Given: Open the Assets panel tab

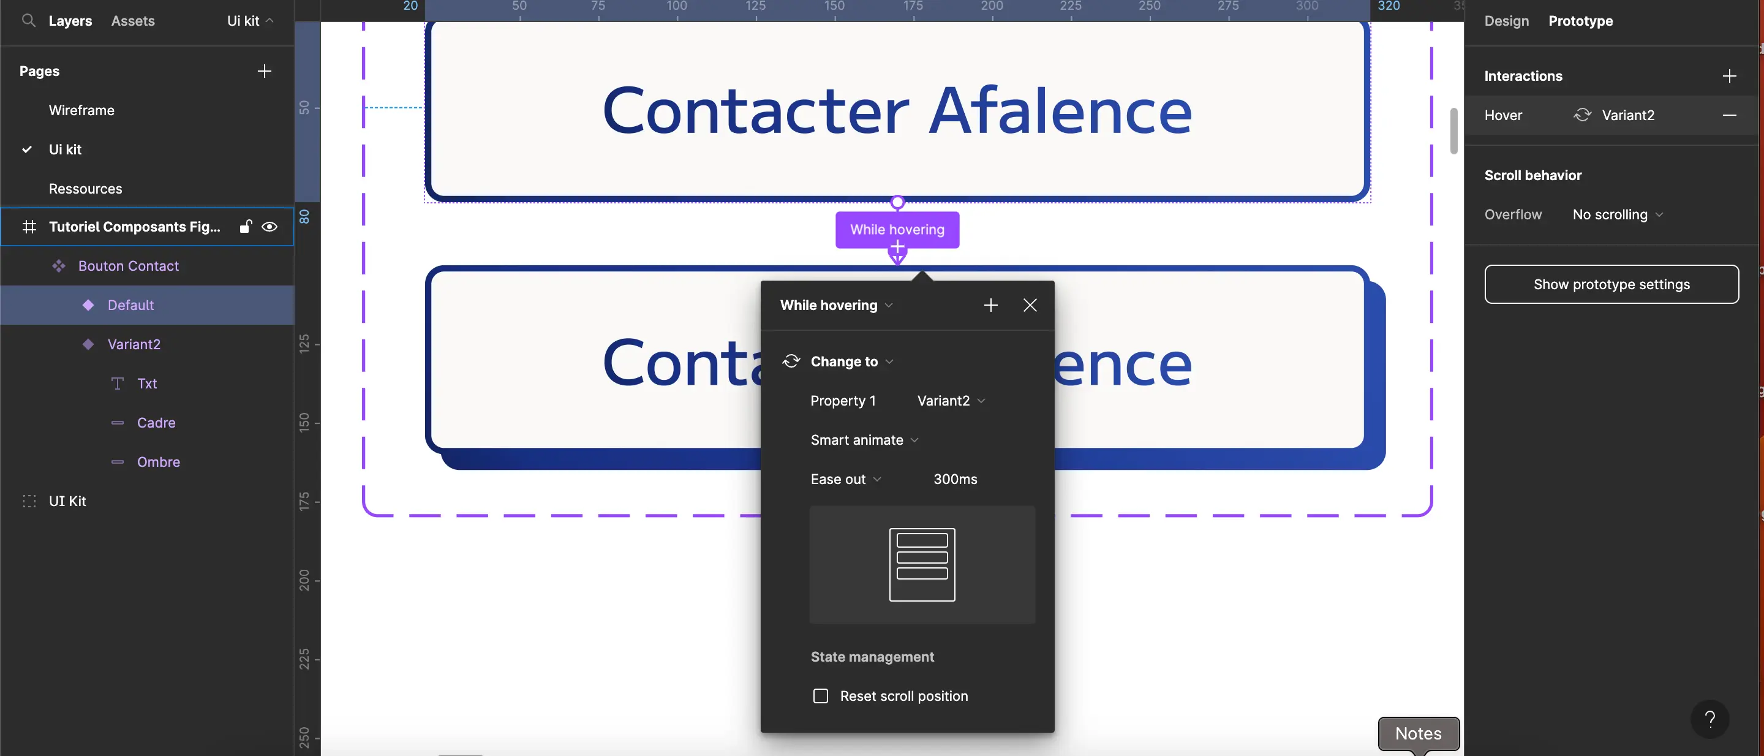Looking at the screenshot, I should [x=132, y=20].
